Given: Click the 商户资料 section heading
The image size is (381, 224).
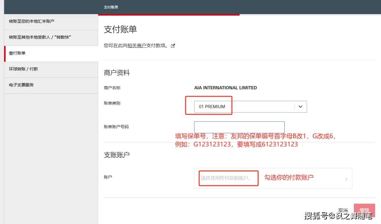Looking at the screenshot, I should coord(117,73).
